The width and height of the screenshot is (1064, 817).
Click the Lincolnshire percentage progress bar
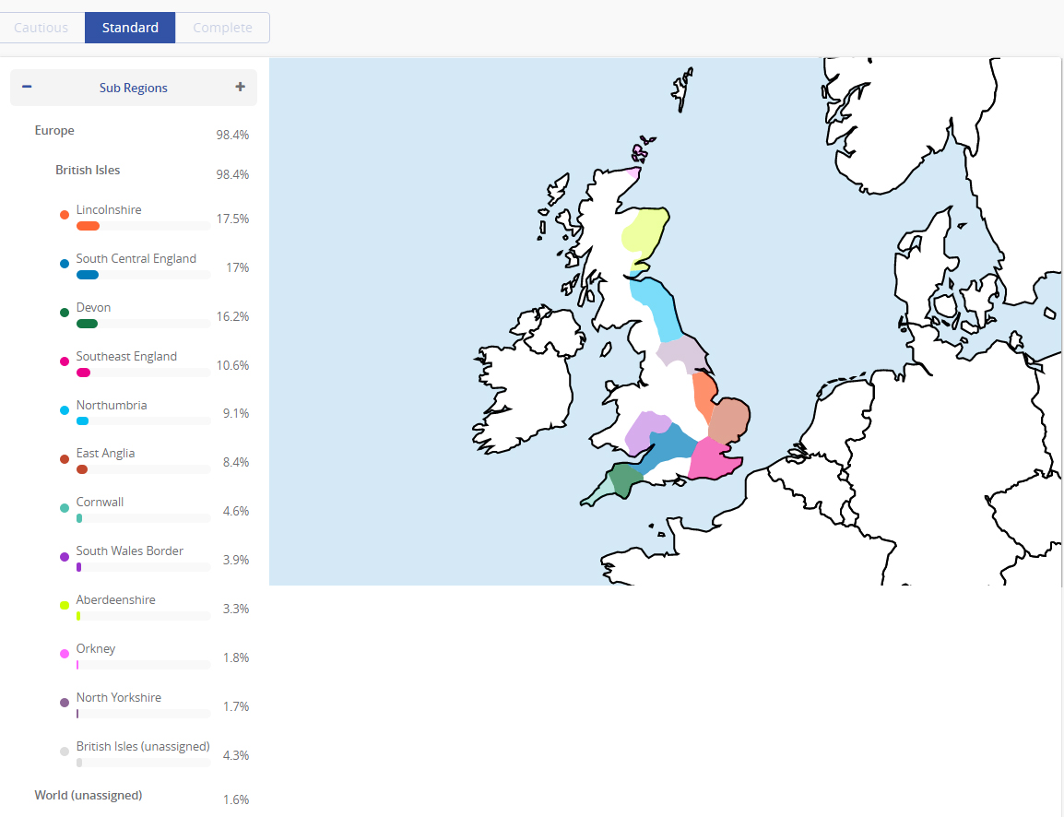143,225
